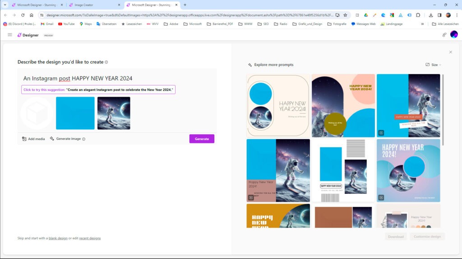Bookmark this page with the star icon

[x=345, y=15]
